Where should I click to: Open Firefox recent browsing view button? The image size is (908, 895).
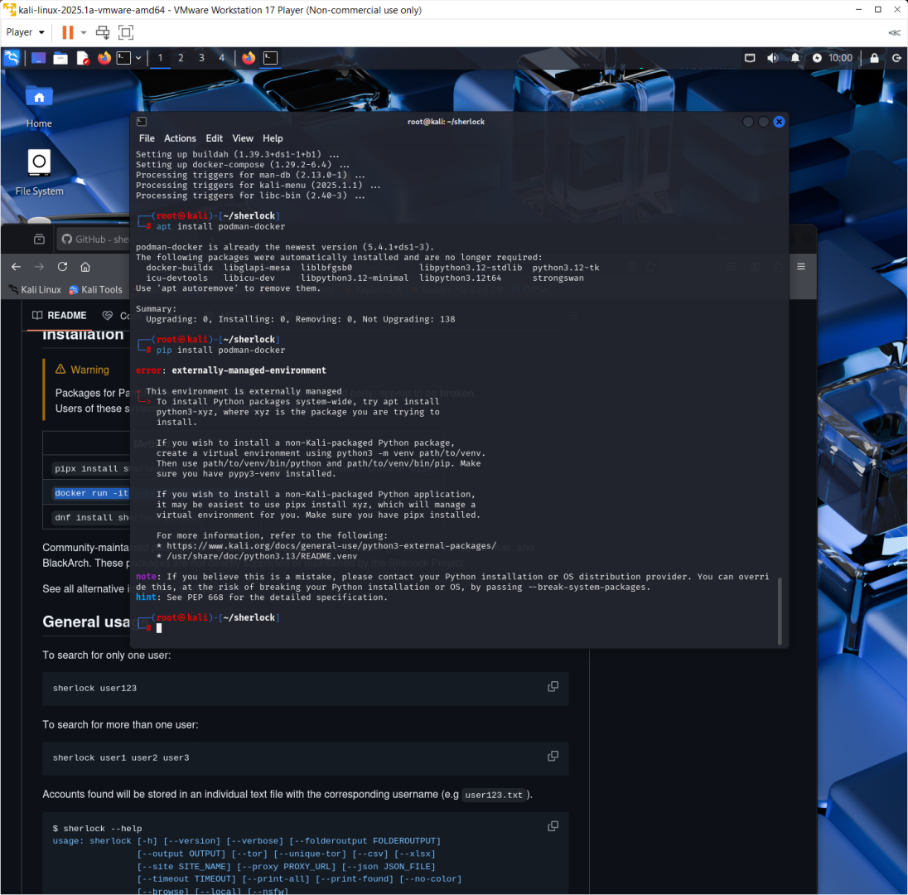tap(39, 239)
